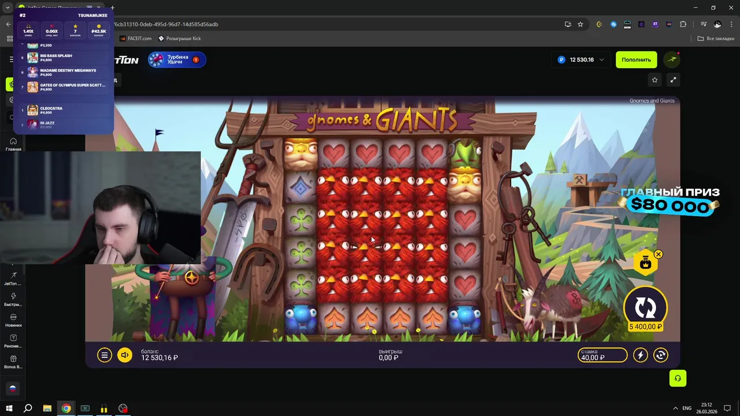Open the XT browser extension

tap(655, 24)
